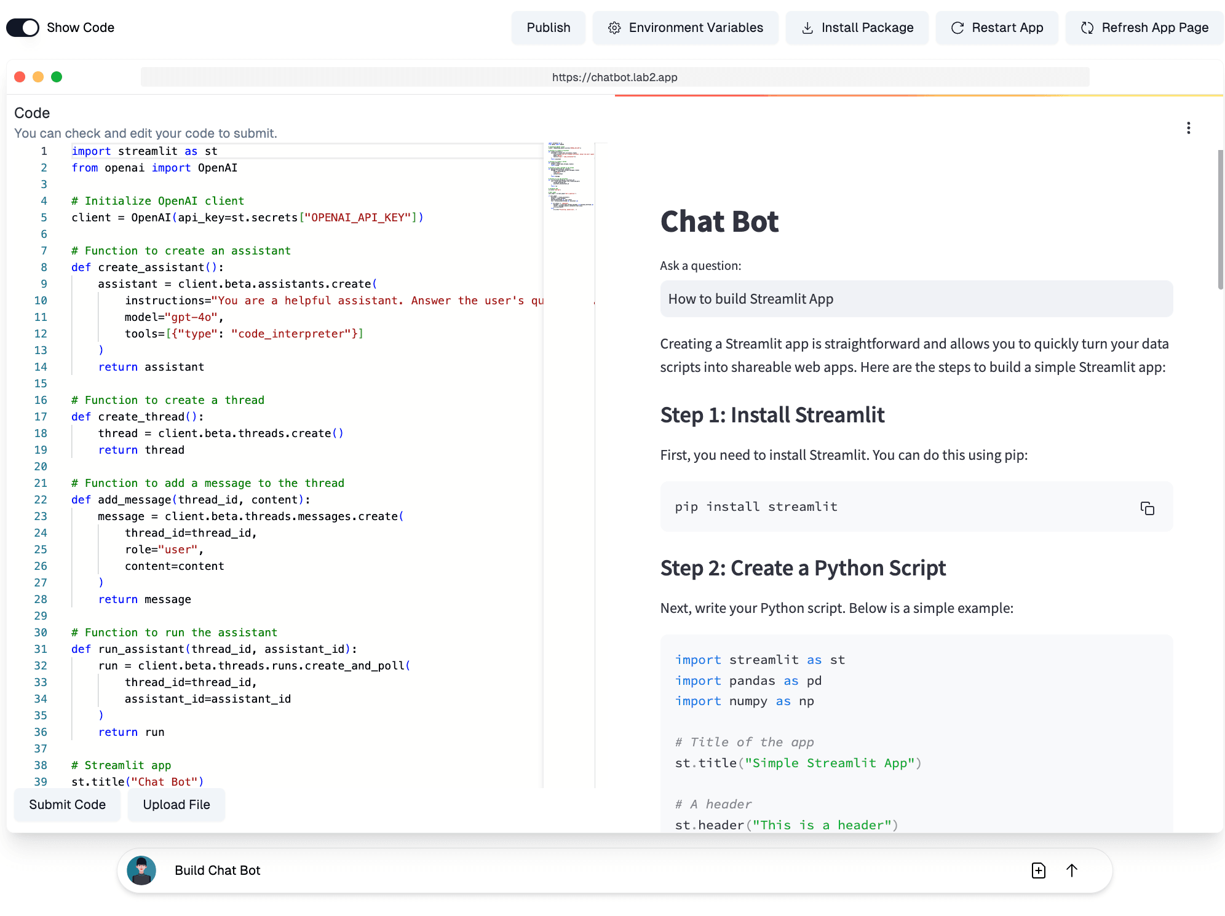Viewport: 1225px width, 916px height.
Task: Click the 'Step 1: Install Streamlit' heading
Action: 772,415
